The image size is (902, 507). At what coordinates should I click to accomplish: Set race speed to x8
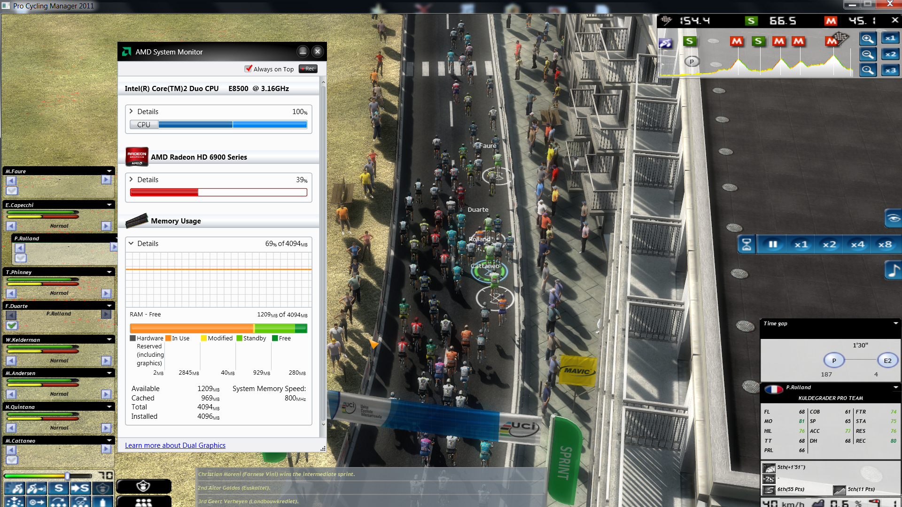point(885,244)
